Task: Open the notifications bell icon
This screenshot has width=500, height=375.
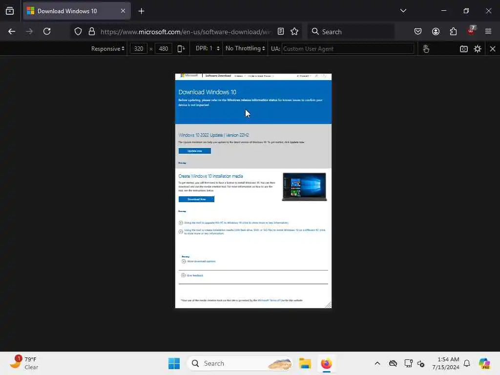Action: point(467,363)
